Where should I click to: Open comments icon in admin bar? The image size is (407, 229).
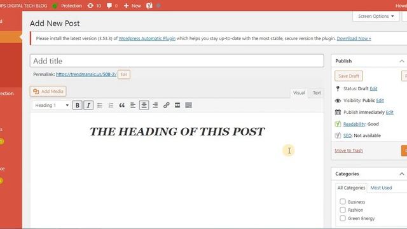point(112,6)
